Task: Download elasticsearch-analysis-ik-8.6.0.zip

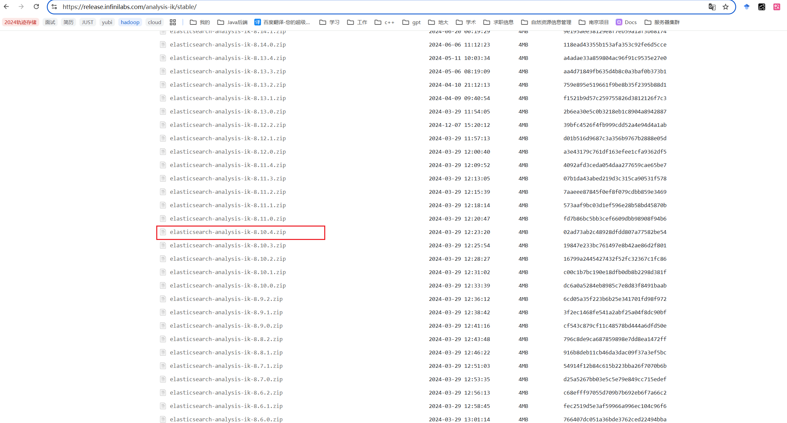Action: (x=226, y=419)
